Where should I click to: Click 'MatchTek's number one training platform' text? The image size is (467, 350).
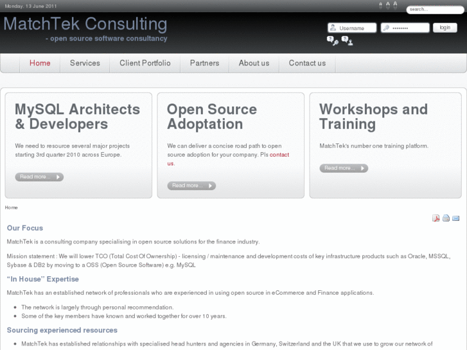pos(374,146)
